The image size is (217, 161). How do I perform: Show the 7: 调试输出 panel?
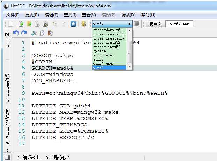[58, 157]
